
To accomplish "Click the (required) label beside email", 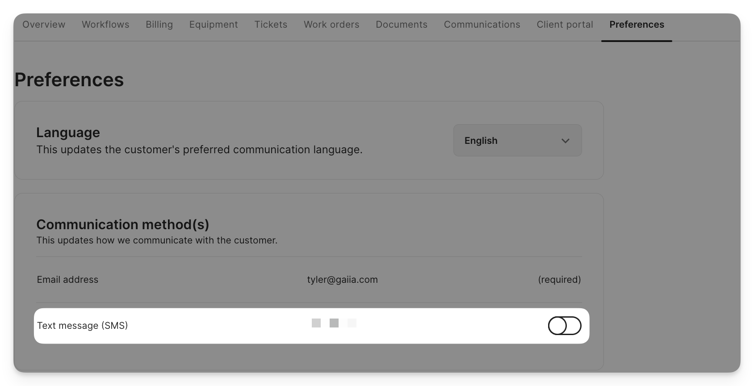I will 559,280.
